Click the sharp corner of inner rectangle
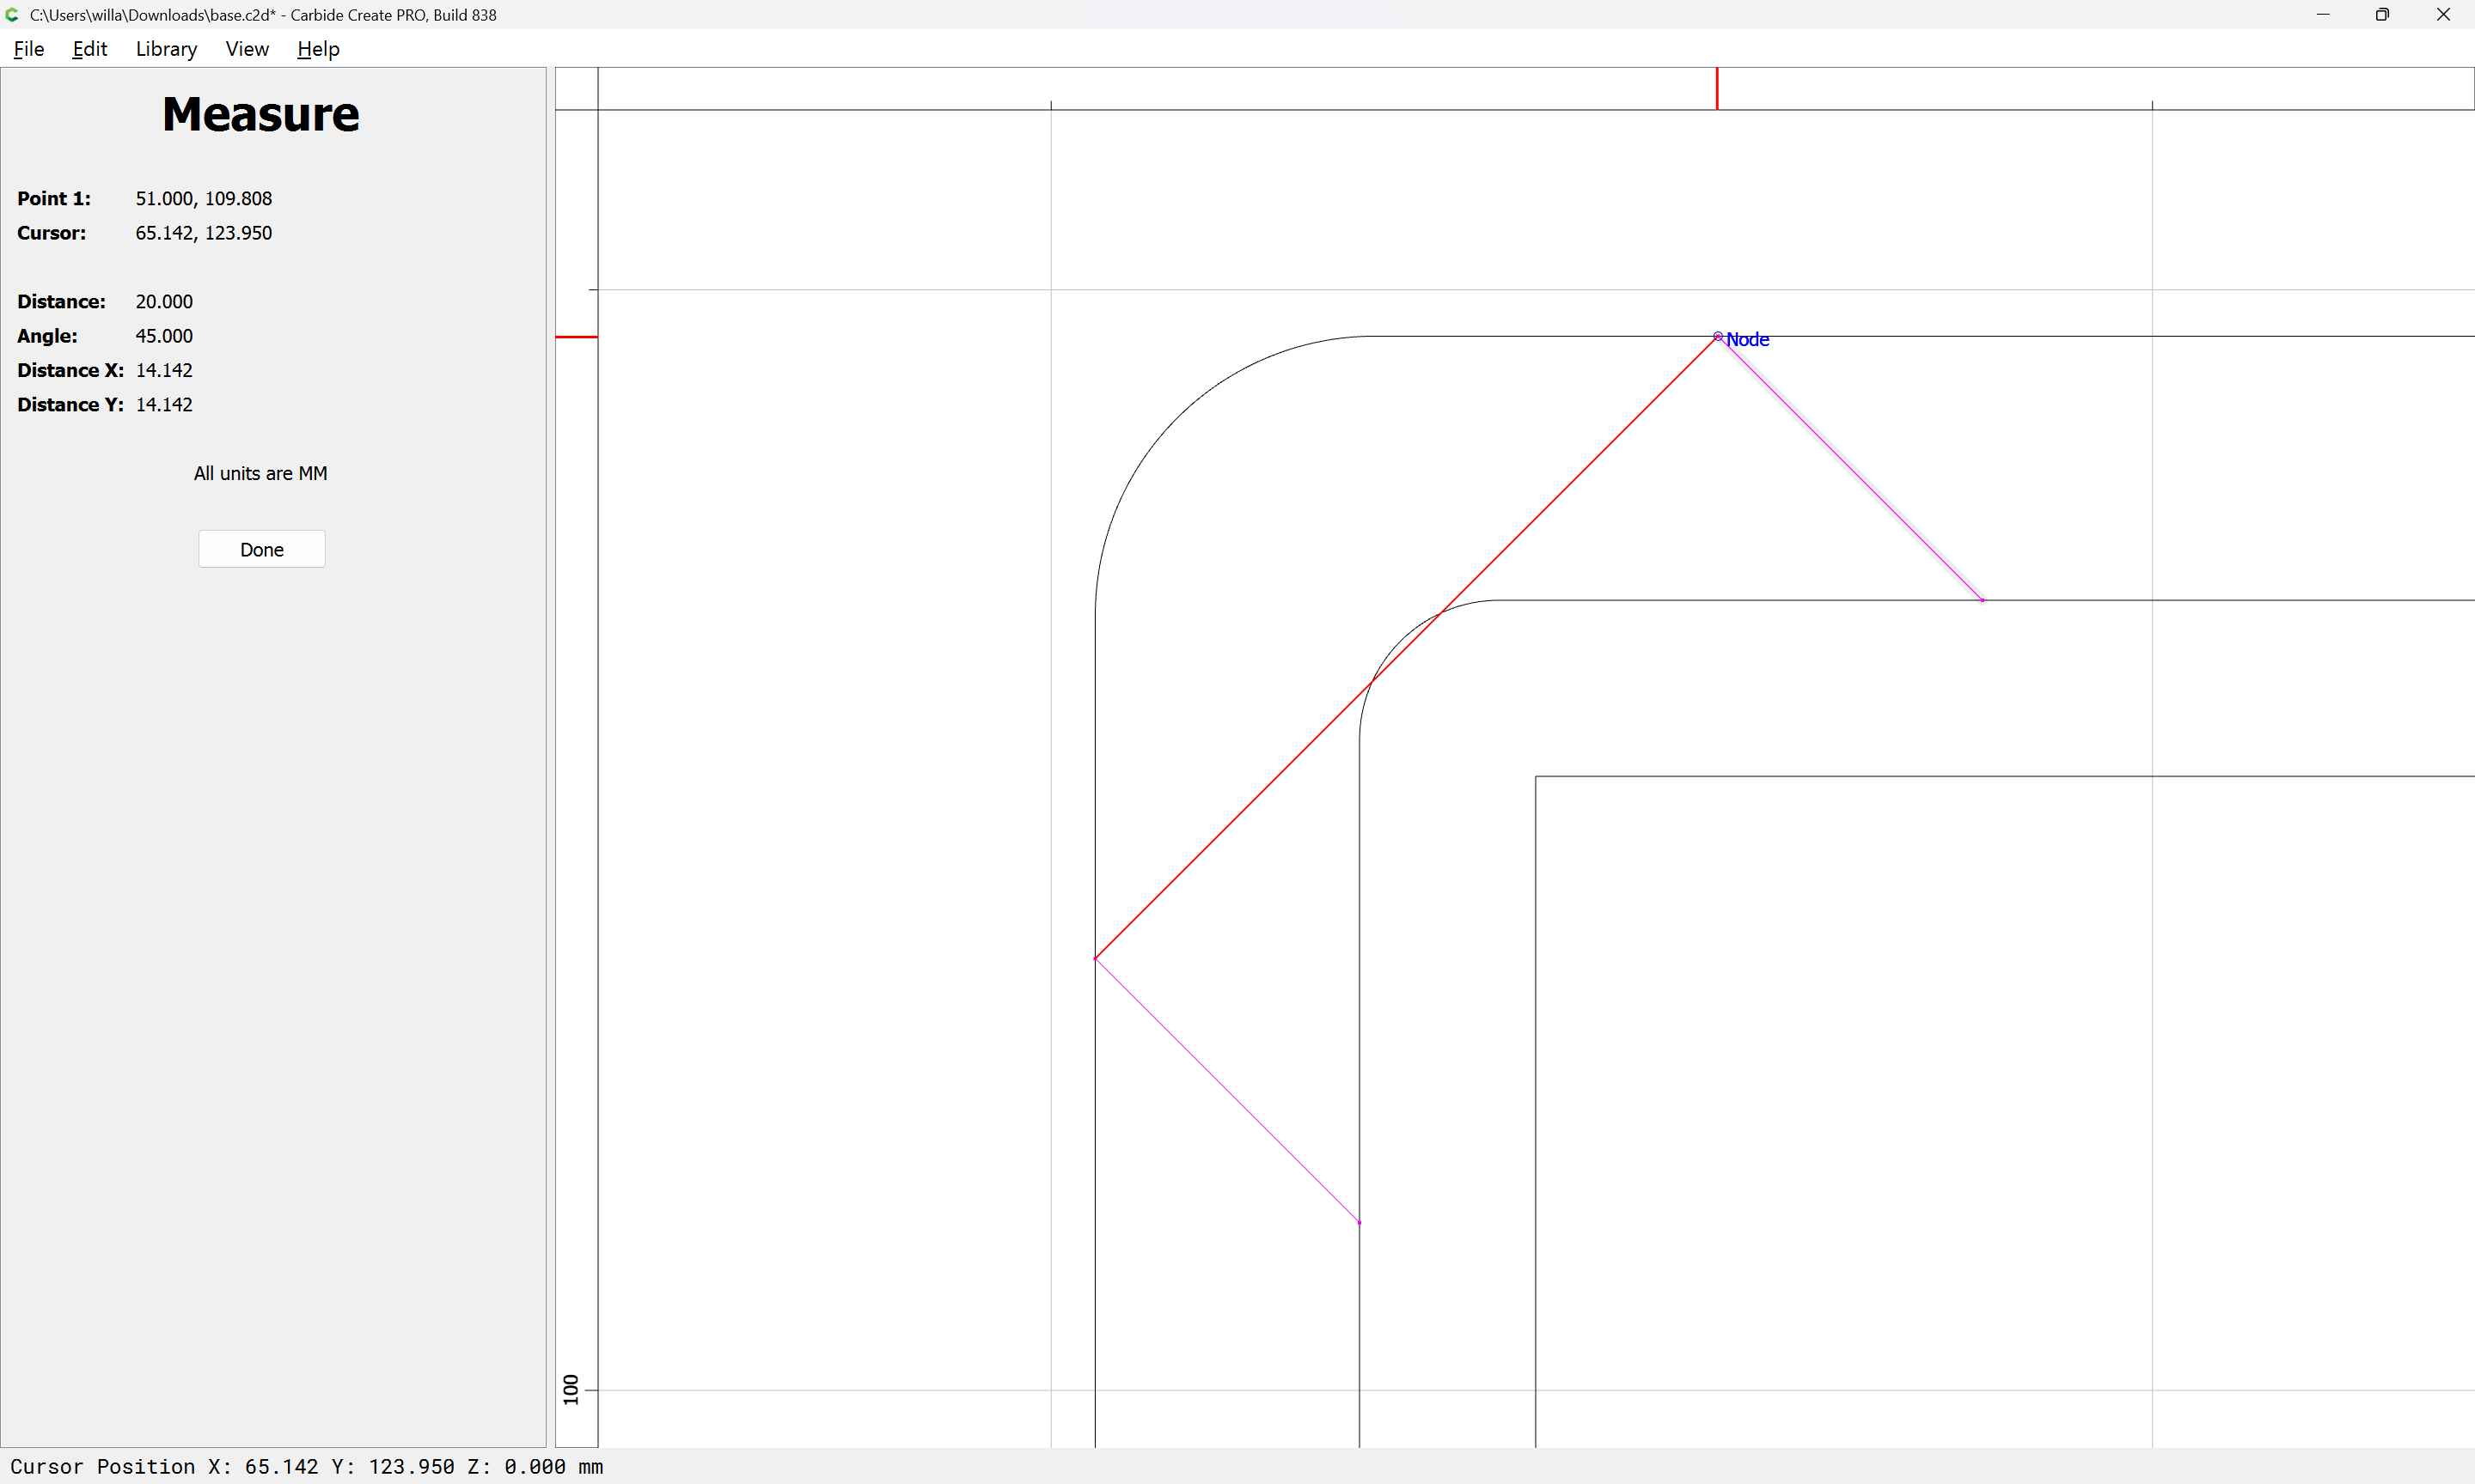 pyautogui.click(x=1536, y=776)
